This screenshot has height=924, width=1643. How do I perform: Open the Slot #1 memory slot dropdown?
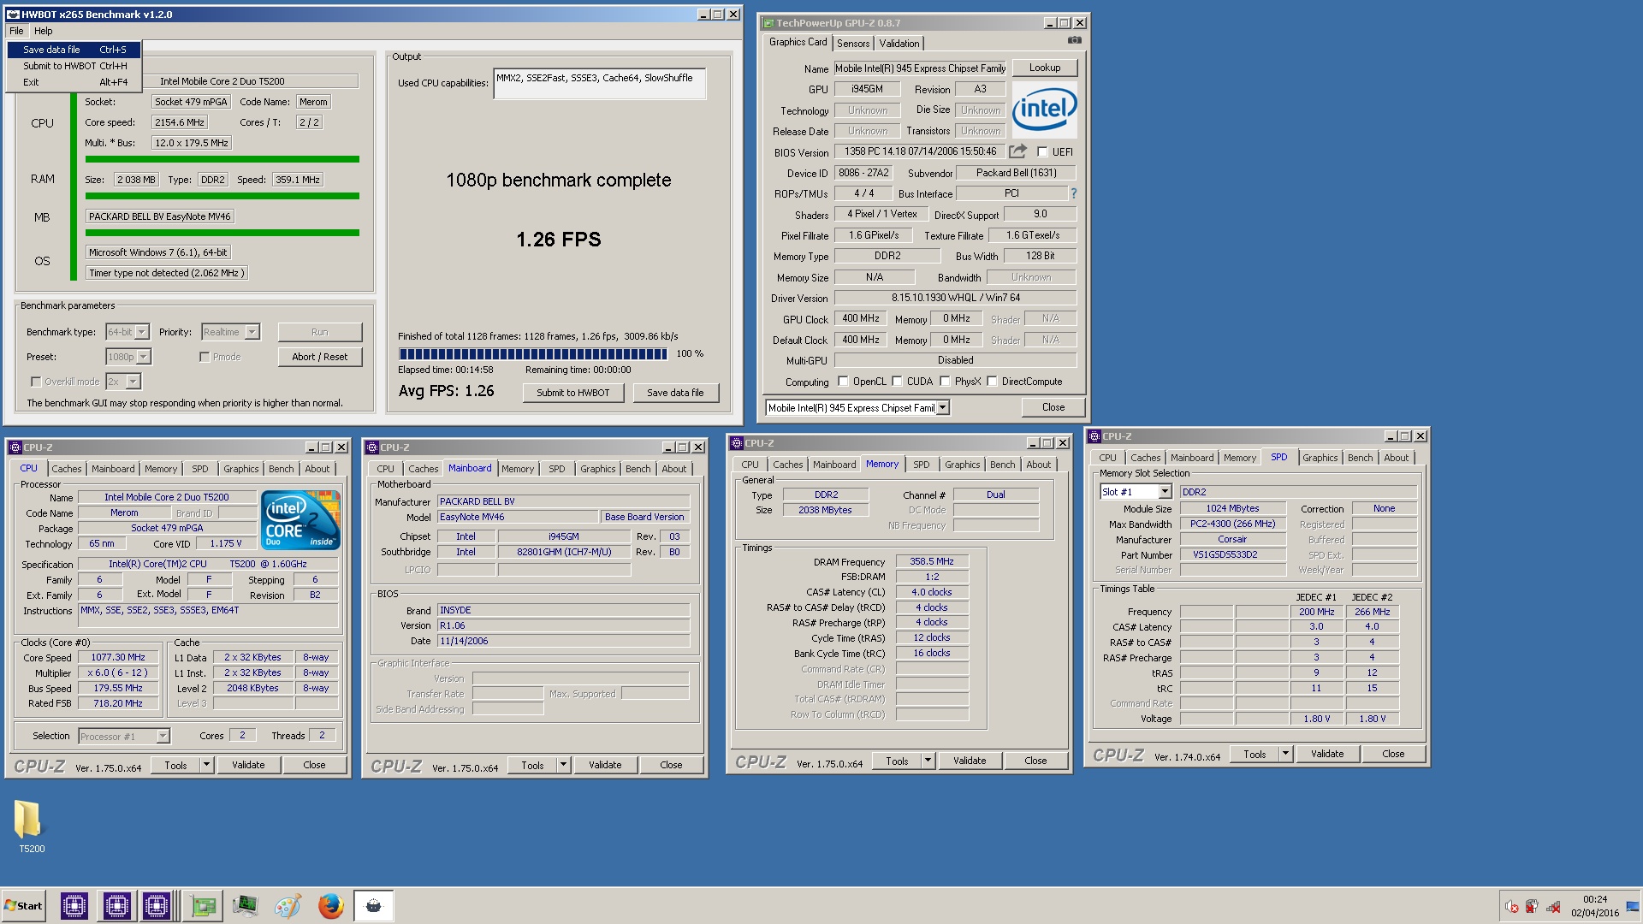tap(1165, 492)
